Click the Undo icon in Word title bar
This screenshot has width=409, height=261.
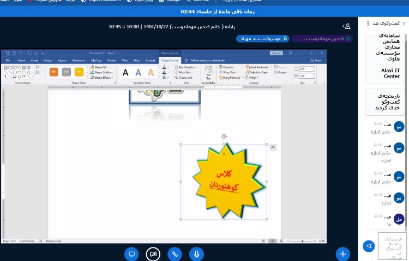pos(21,53)
